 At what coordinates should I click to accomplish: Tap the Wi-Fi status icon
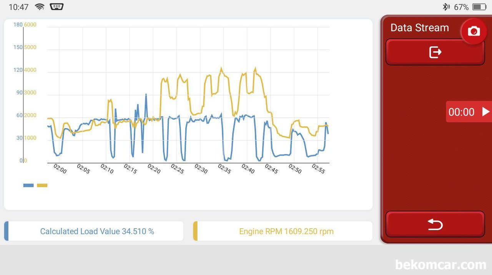coord(39,7)
